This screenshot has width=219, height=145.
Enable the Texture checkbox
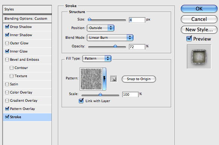pyautogui.click(x=12, y=76)
